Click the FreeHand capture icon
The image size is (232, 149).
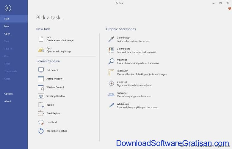click(x=41, y=122)
